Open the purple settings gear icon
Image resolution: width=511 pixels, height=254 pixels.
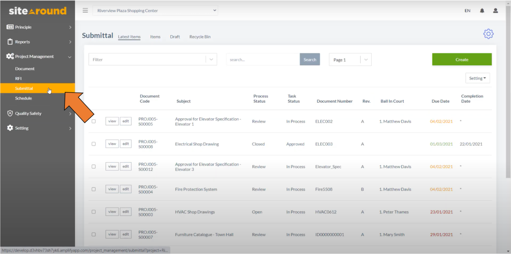coord(488,34)
